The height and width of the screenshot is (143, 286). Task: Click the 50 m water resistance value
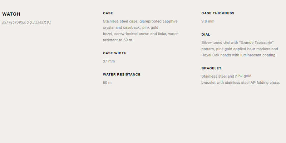pos(107,83)
